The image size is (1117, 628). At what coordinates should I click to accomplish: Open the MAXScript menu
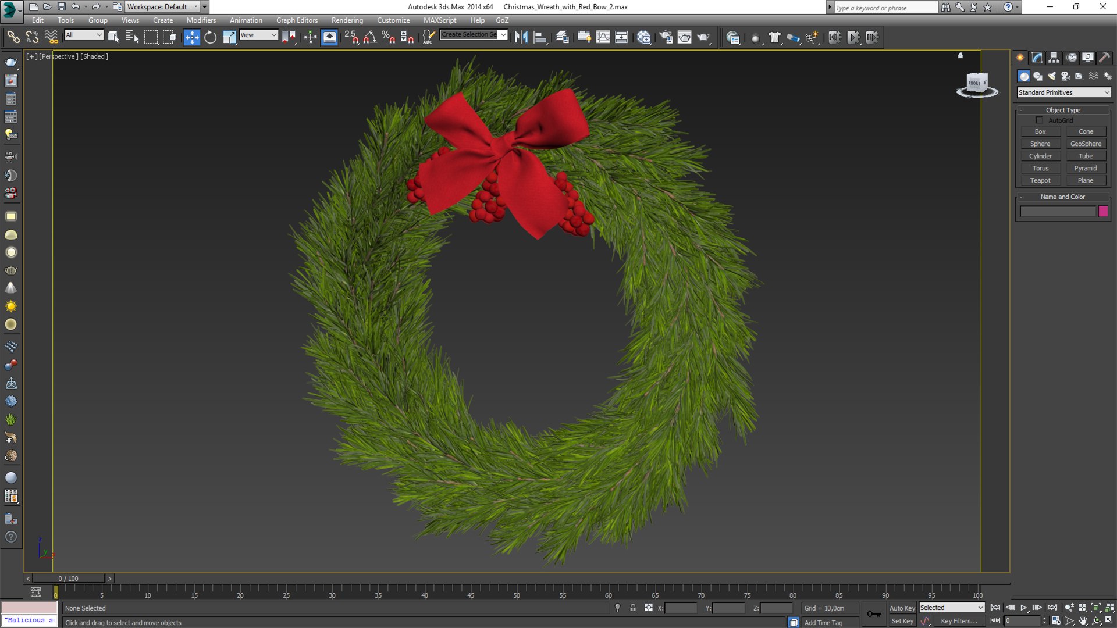pyautogui.click(x=440, y=20)
